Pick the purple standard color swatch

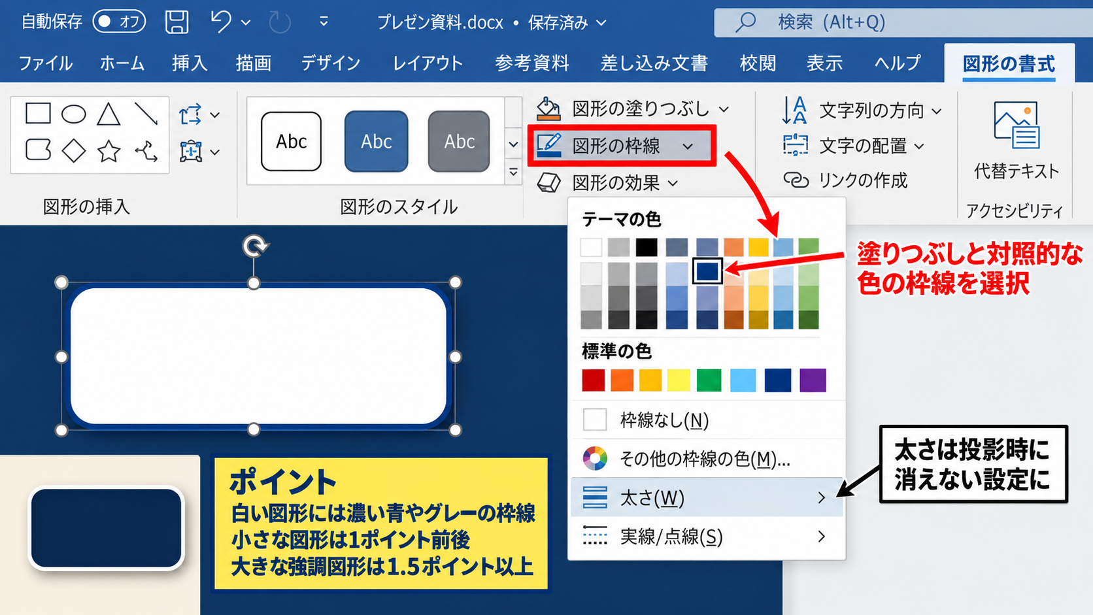813,380
